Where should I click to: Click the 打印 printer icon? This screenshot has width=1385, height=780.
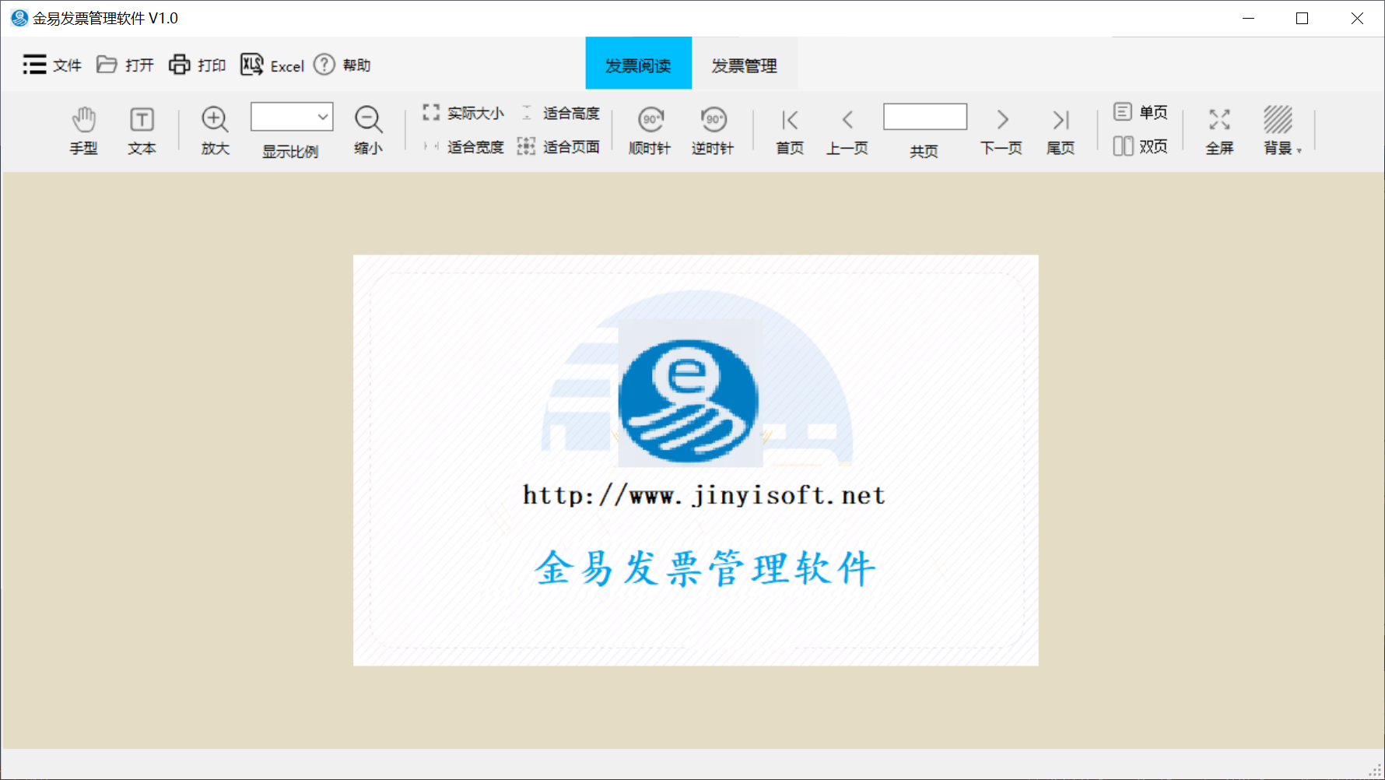[x=180, y=65]
